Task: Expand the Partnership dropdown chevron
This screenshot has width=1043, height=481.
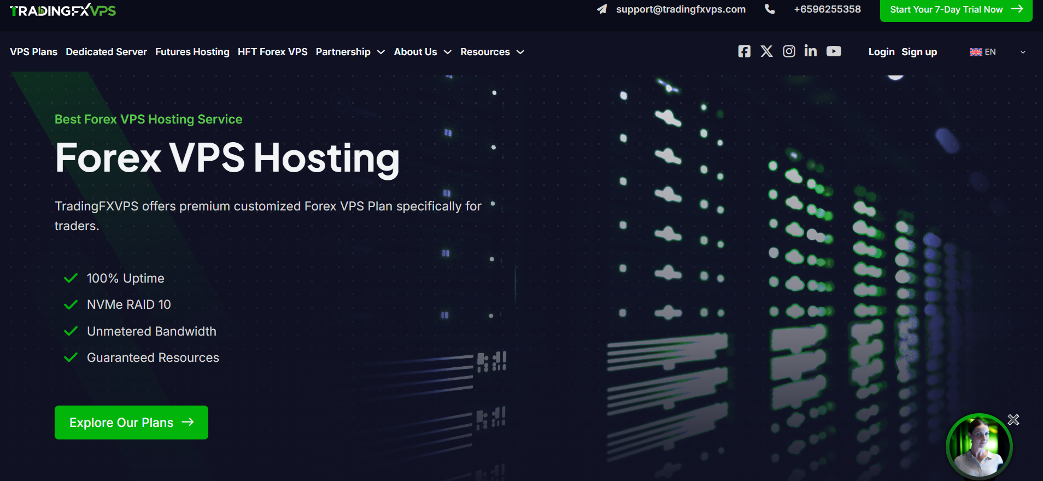Action: [x=381, y=52]
